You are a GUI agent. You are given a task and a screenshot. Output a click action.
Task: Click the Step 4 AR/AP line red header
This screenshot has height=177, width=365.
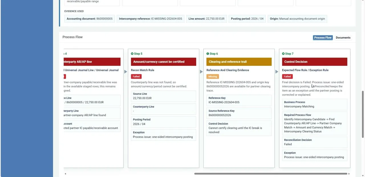(x=92, y=62)
